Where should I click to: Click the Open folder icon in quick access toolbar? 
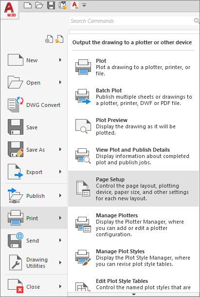39,5
